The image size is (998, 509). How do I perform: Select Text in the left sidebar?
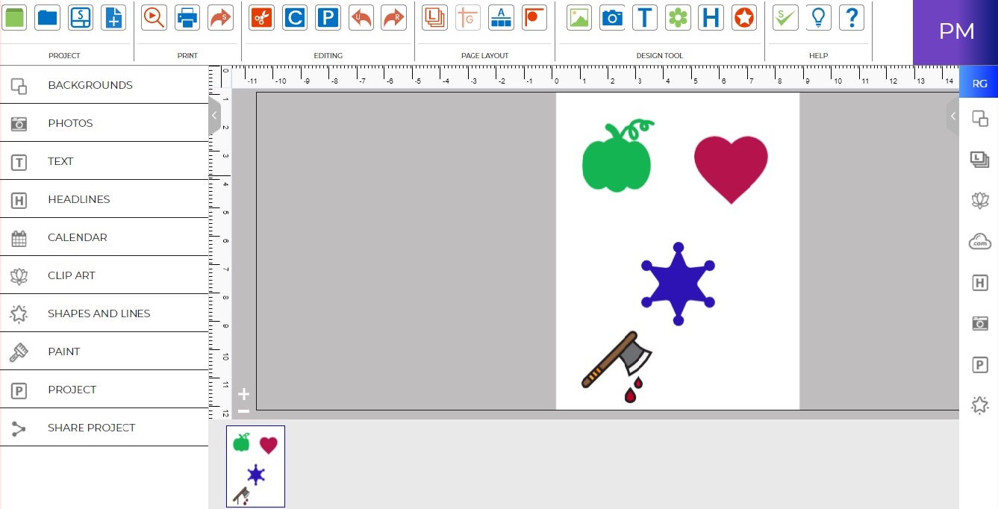tap(104, 161)
